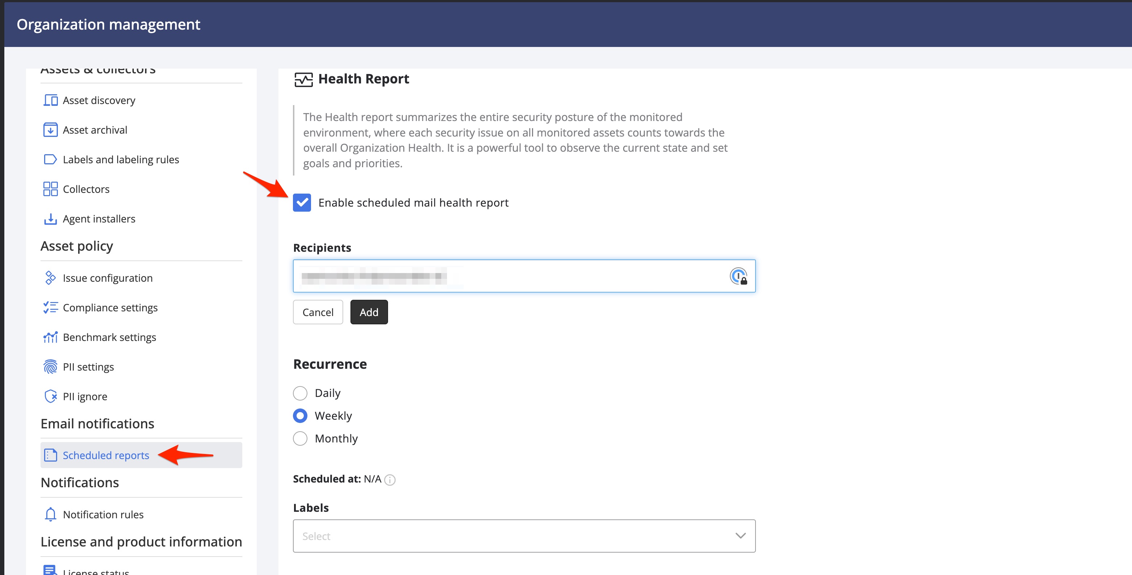The height and width of the screenshot is (575, 1132).
Task: Uncheck Enable scheduled mail health report
Action: click(x=302, y=203)
